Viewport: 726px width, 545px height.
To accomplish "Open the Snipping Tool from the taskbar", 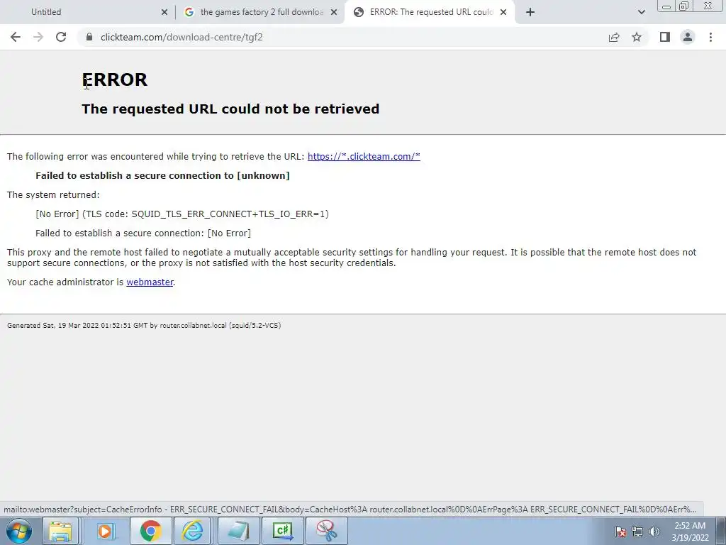I will 326,531.
